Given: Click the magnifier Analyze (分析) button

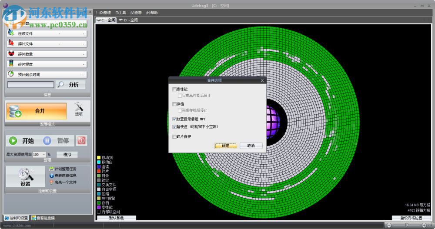Looking at the screenshot, I should tap(70, 85).
